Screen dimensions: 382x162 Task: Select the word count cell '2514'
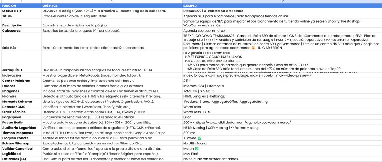(282, 81)
